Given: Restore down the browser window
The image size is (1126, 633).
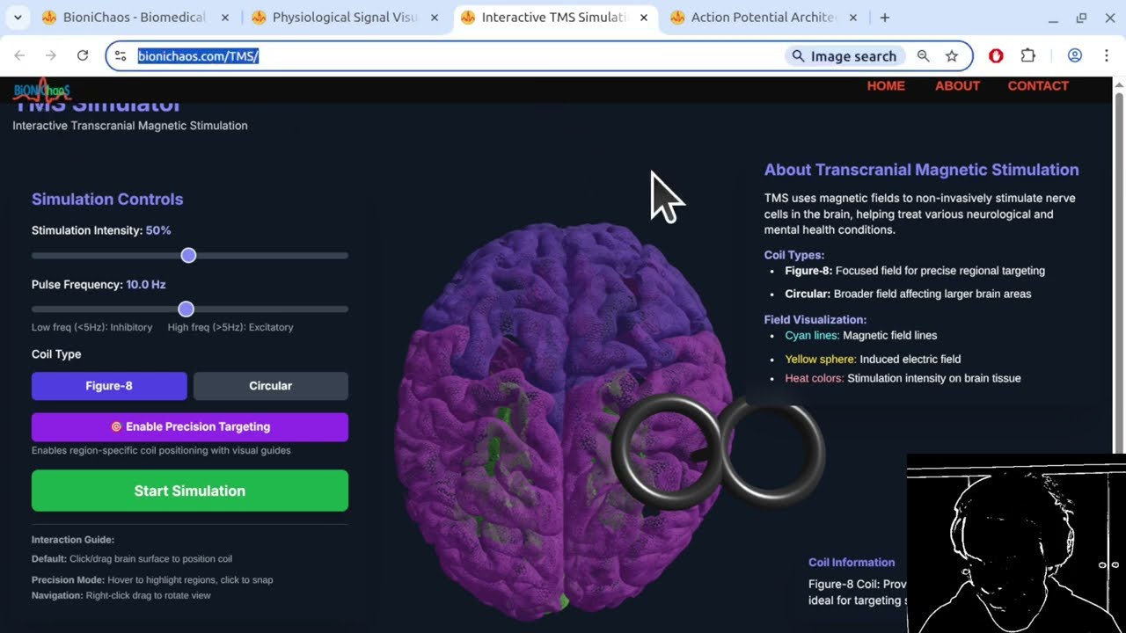Looking at the screenshot, I should [1081, 18].
